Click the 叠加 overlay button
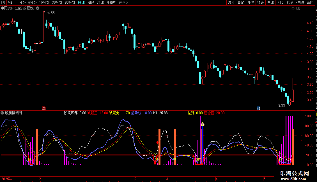The image size is (317, 182). pyautogui.click(x=241, y=3)
